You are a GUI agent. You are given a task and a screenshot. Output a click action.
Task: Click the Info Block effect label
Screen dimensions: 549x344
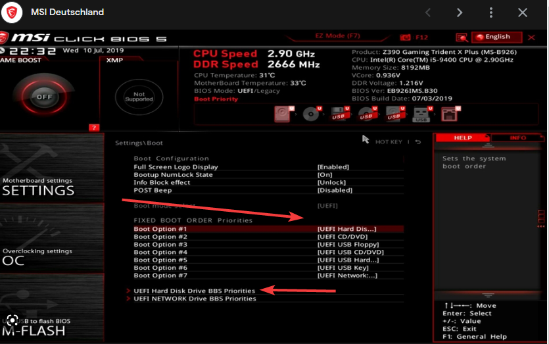click(162, 182)
